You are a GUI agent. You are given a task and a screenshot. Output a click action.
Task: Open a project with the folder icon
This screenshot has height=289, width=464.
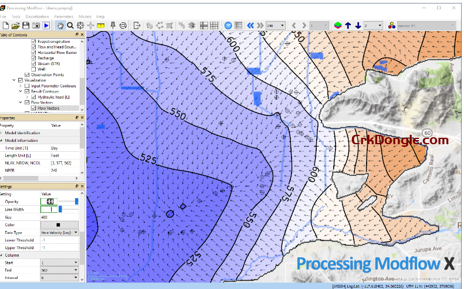(16, 26)
